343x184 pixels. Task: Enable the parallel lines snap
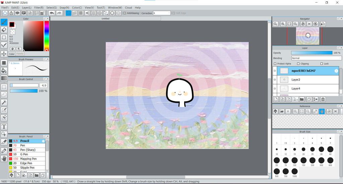pyautogui.click(x=75, y=13)
